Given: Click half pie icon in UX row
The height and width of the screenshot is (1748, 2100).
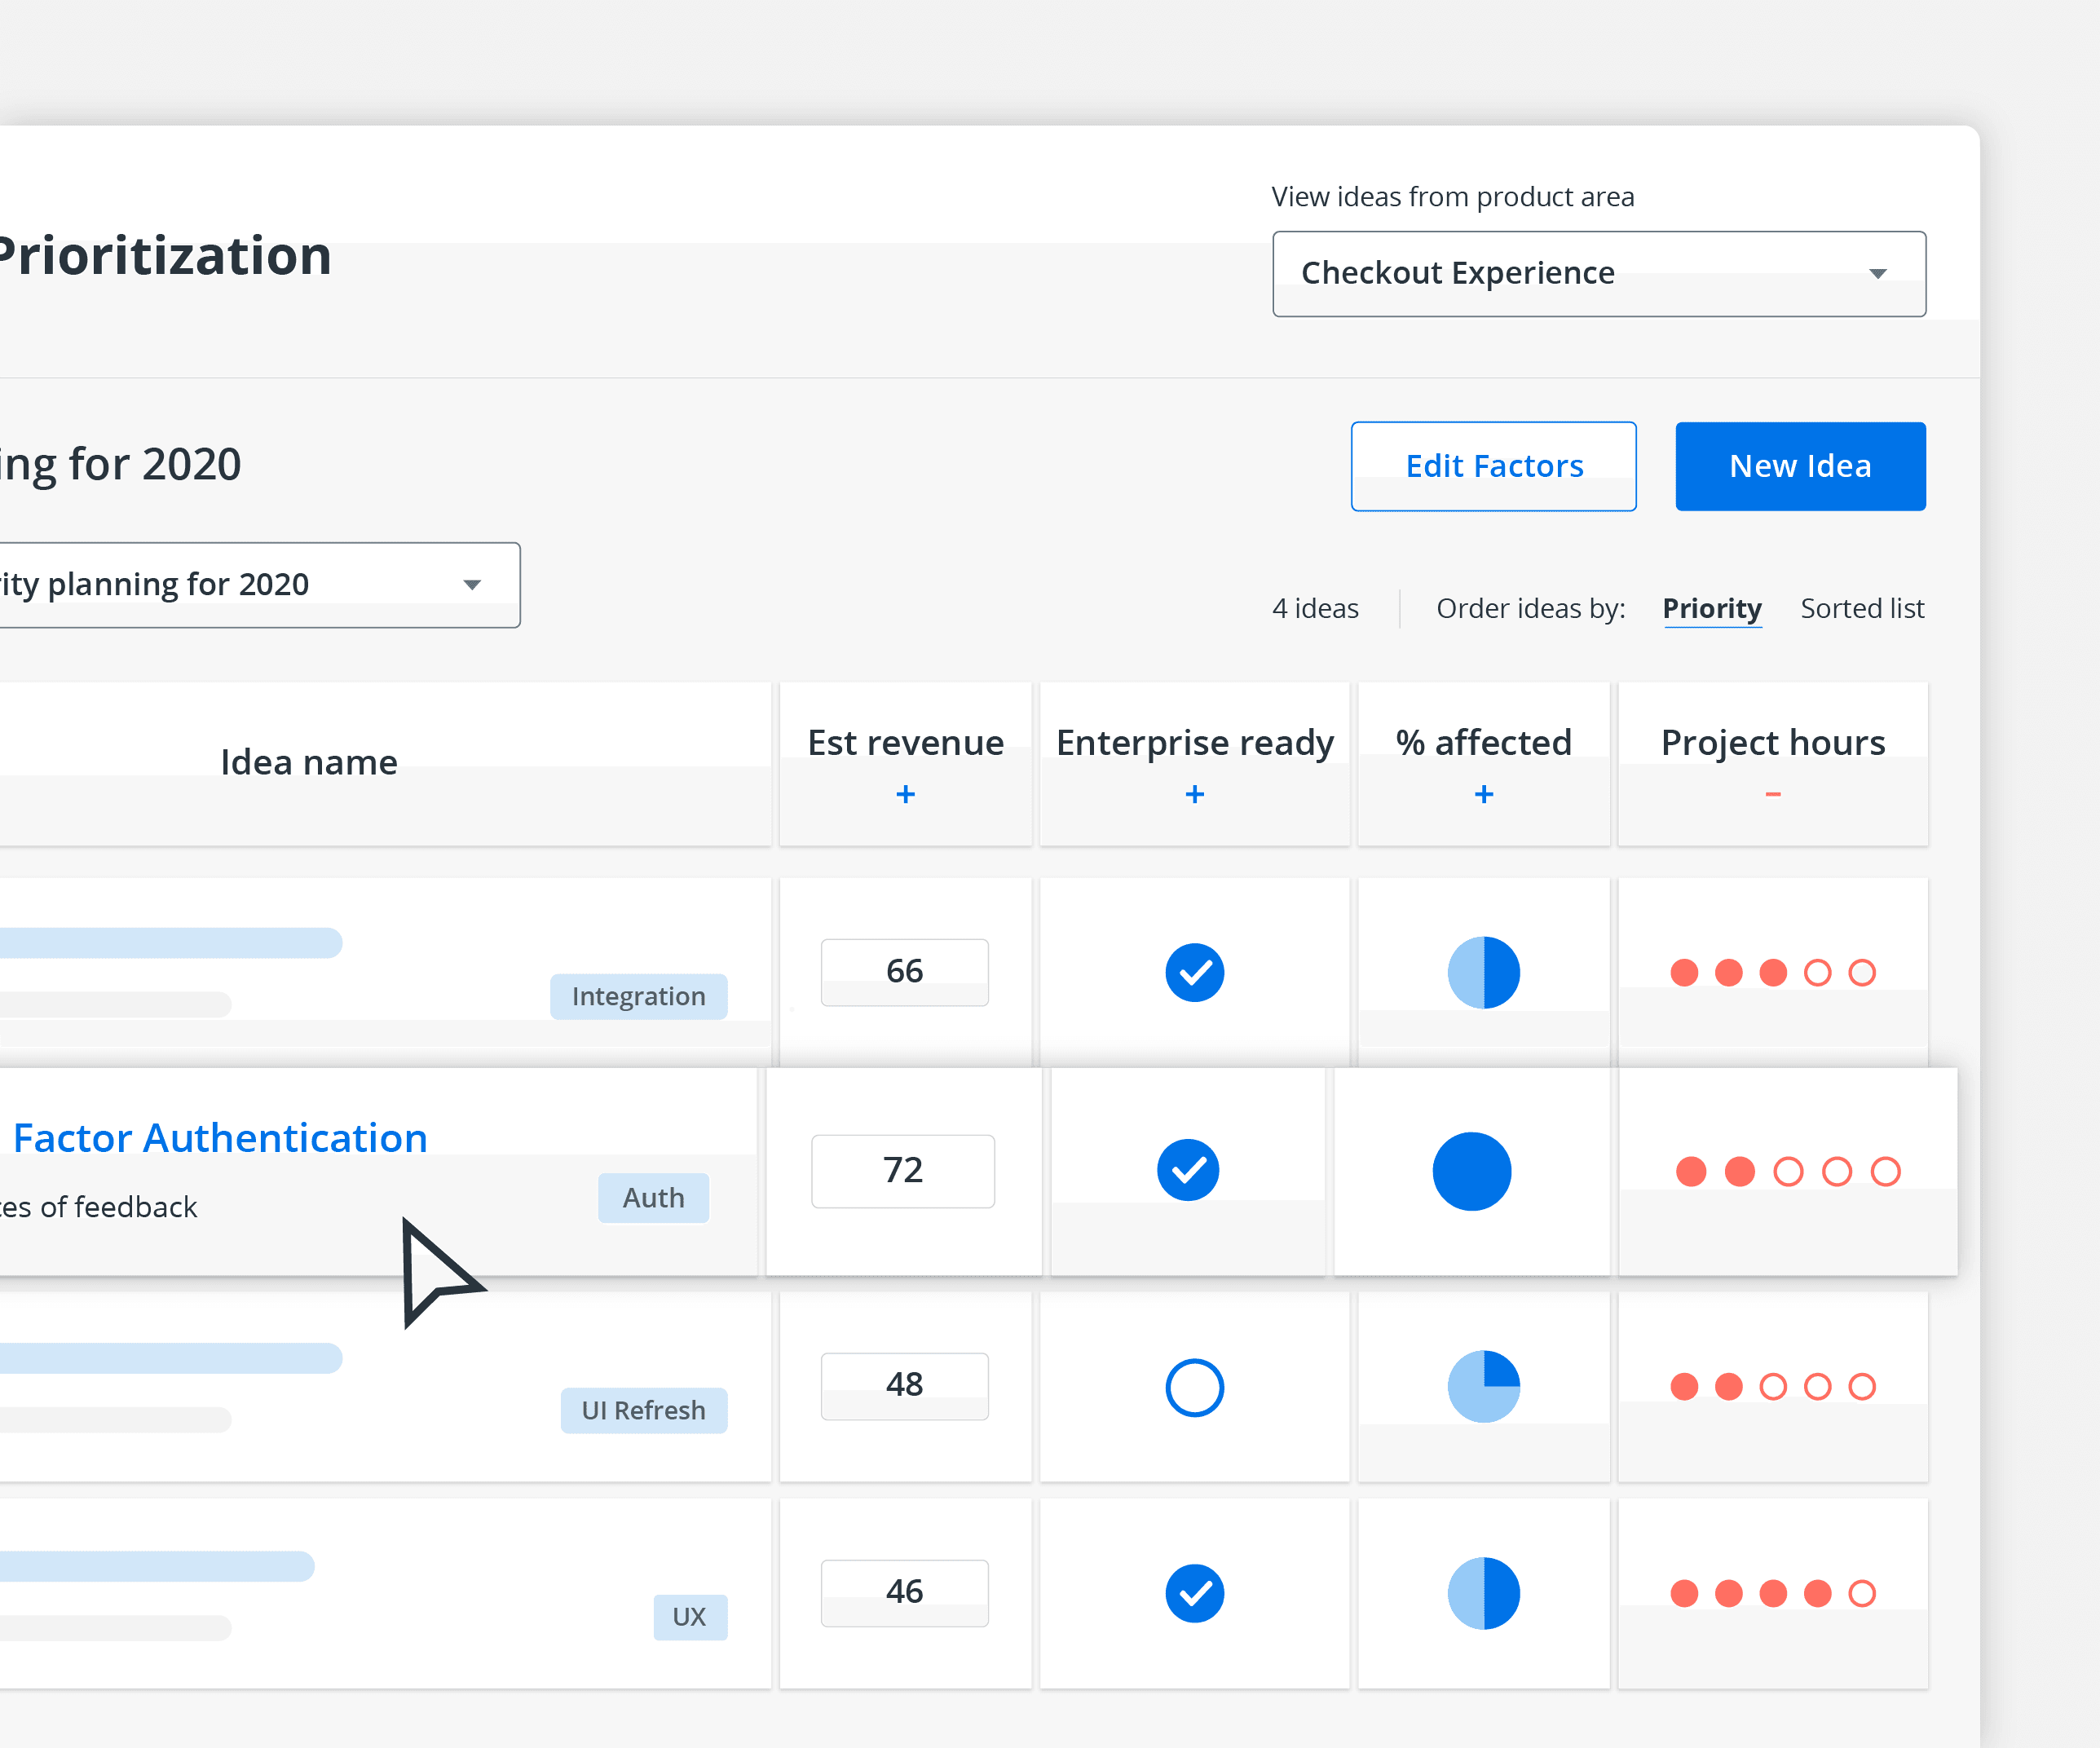Looking at the screenshot, I should click(1483, 1592).
